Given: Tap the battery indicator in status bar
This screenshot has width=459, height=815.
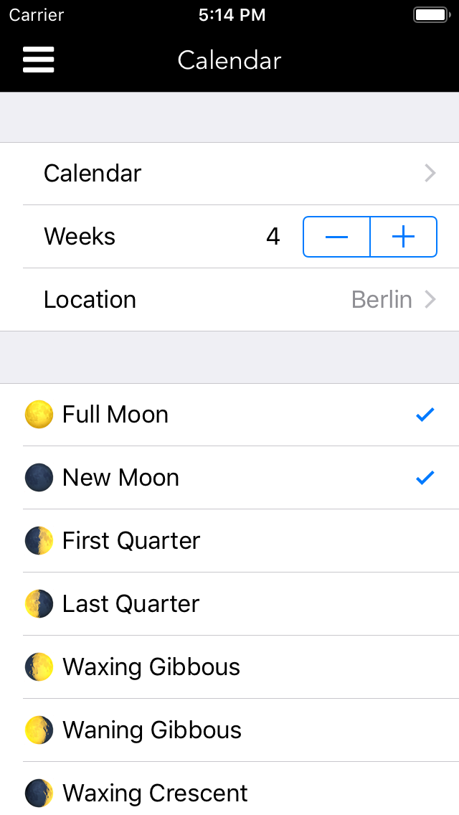Looking at the screenshot, I should click(430, 13).
